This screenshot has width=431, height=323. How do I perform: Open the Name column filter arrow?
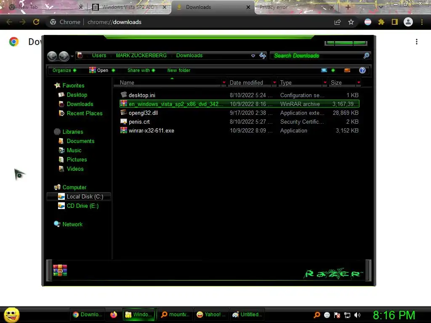224,82
